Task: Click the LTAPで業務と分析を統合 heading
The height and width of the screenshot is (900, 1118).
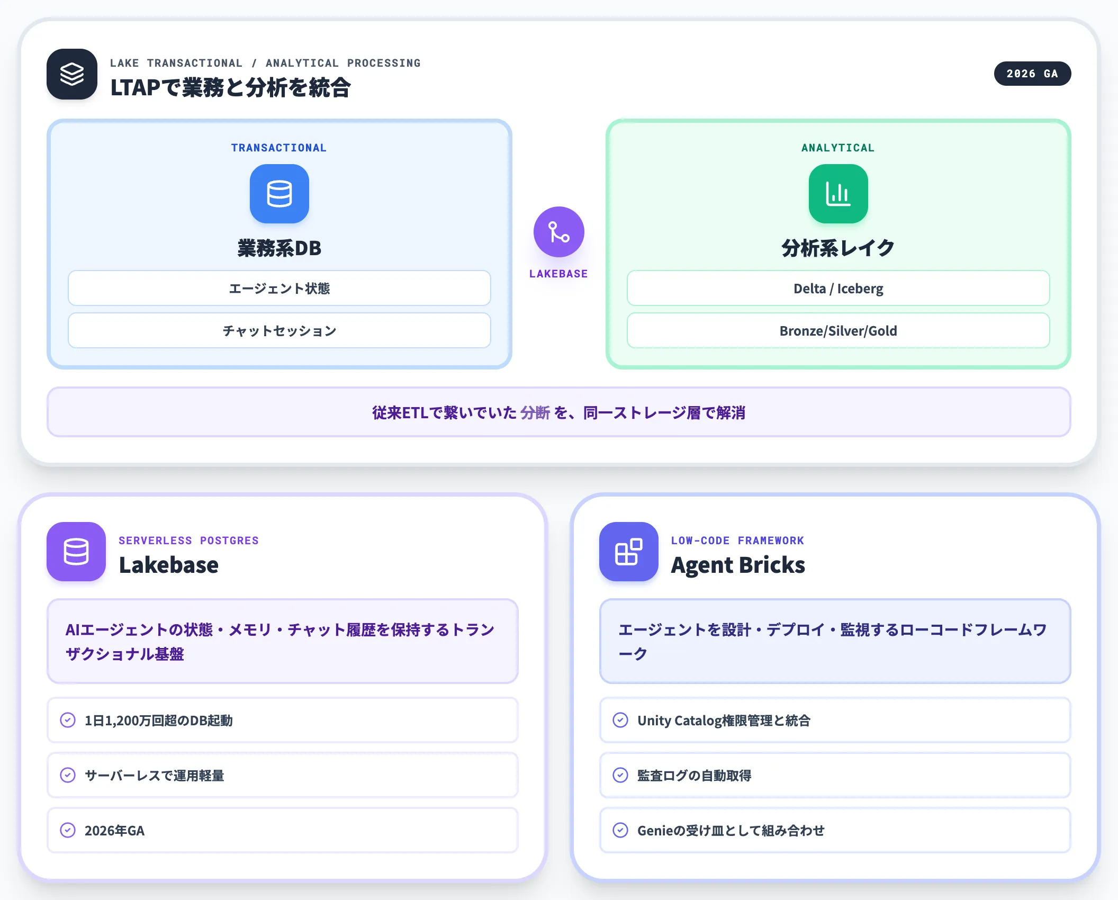Action: [x=231, y=87]
